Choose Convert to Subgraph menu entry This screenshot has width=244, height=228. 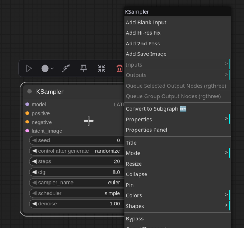pos(177,109)
